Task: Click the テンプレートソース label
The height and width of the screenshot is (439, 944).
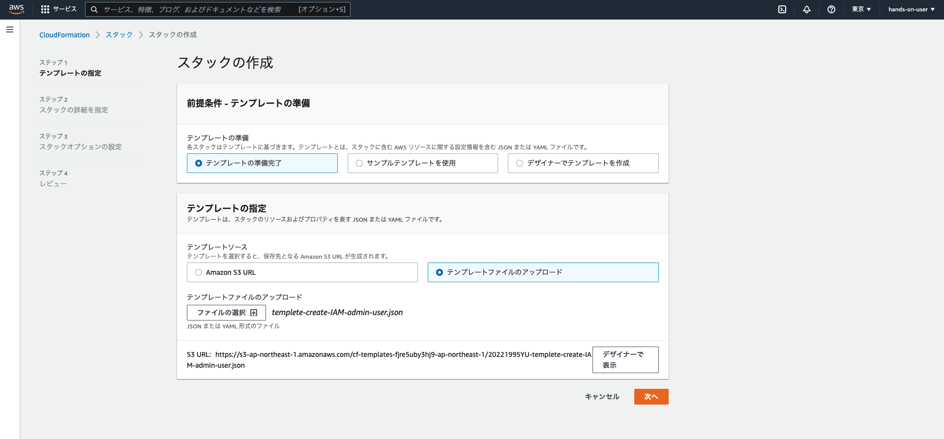Action: pyautogui.click(x=217, y=247)
